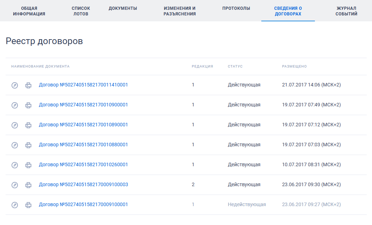Viewport: 372px width, 225px height.
Task: Click date 23.06.2017 09:27 (МСК+2)
Action: click(x=311, y=204)
